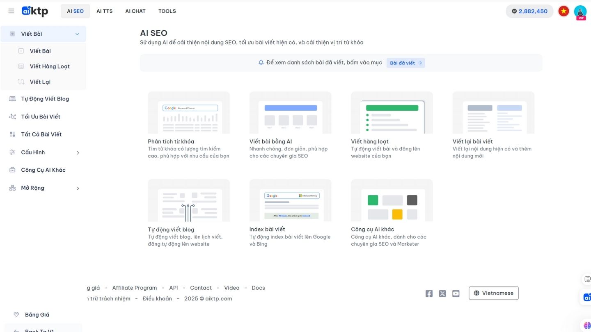591x332 pixels.
Task: Open the TOOLS menu
Action: [x=167, y=11]
